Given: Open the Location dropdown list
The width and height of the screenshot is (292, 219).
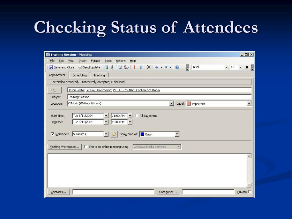Looking at the screenshot, I should click(x=171, y=103).
